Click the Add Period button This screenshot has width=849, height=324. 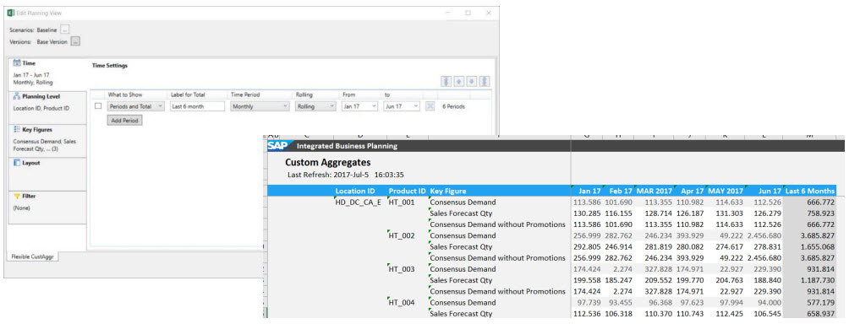click(124, 121)
